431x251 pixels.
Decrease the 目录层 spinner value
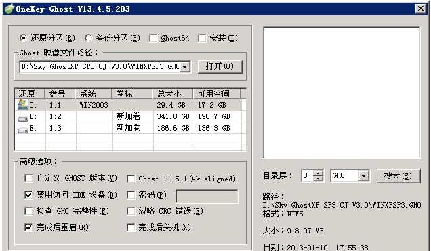pyautogui.click(x=318, y=179)
